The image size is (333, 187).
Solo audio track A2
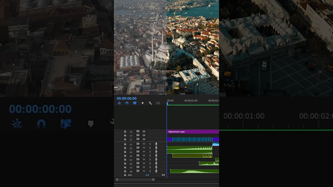coord(150,148)
